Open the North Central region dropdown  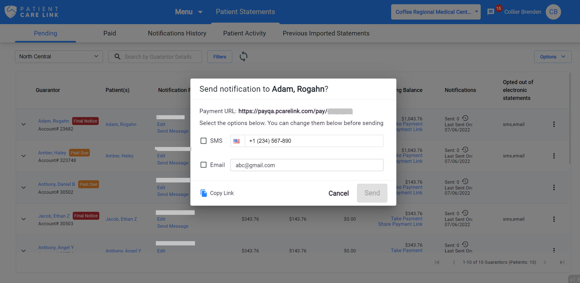coord(59,57)
